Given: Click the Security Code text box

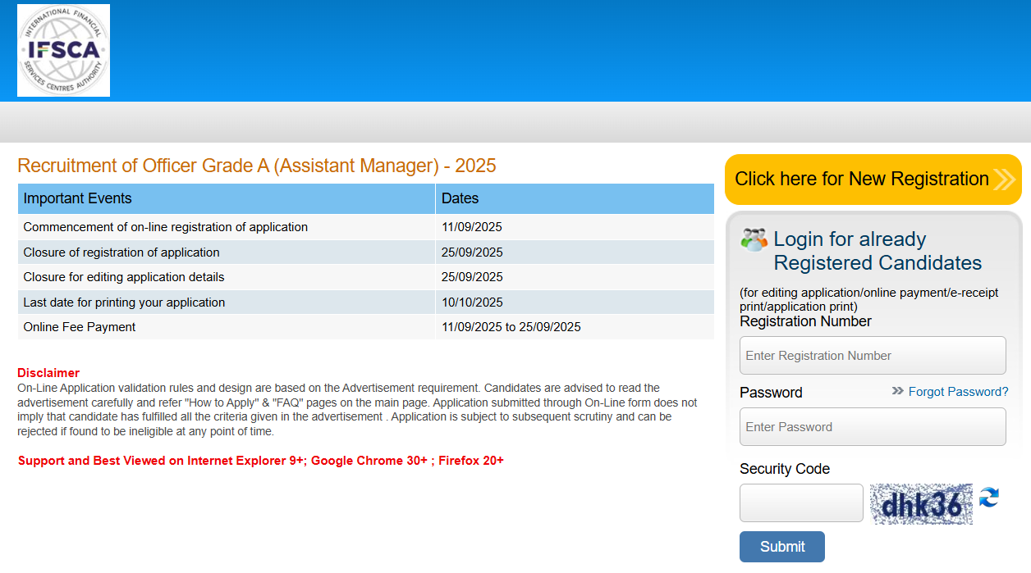Looking at the screenshot, I should point(801,503).
